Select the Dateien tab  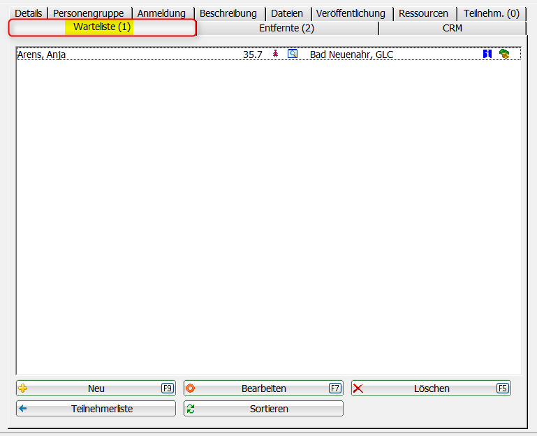point(287,13)
